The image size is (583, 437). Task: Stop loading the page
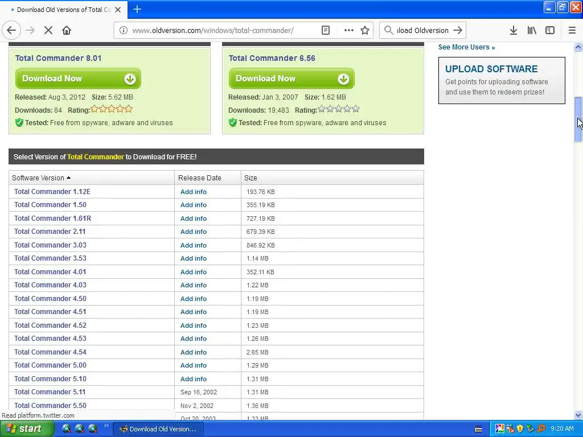tap(48, 31)
